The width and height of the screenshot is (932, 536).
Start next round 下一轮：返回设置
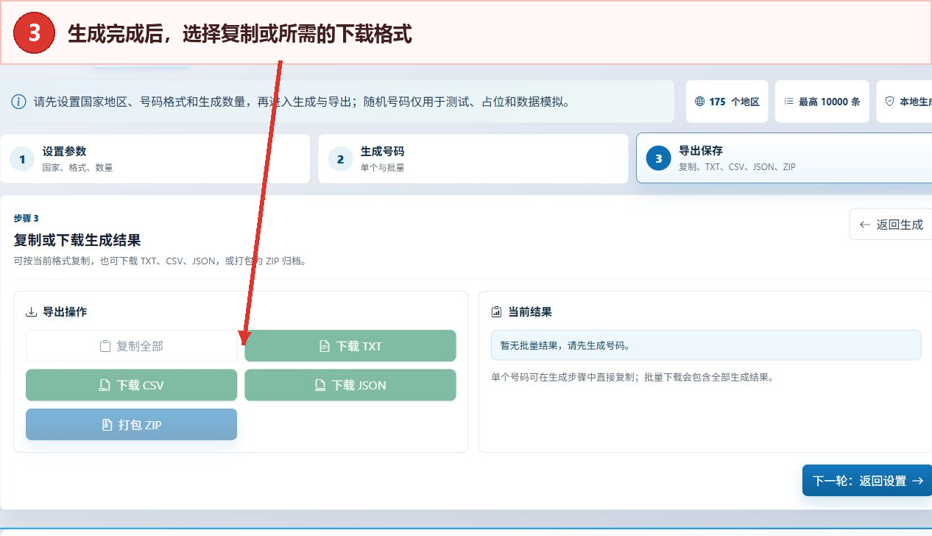pyautogui.click(x=867, y=481)
